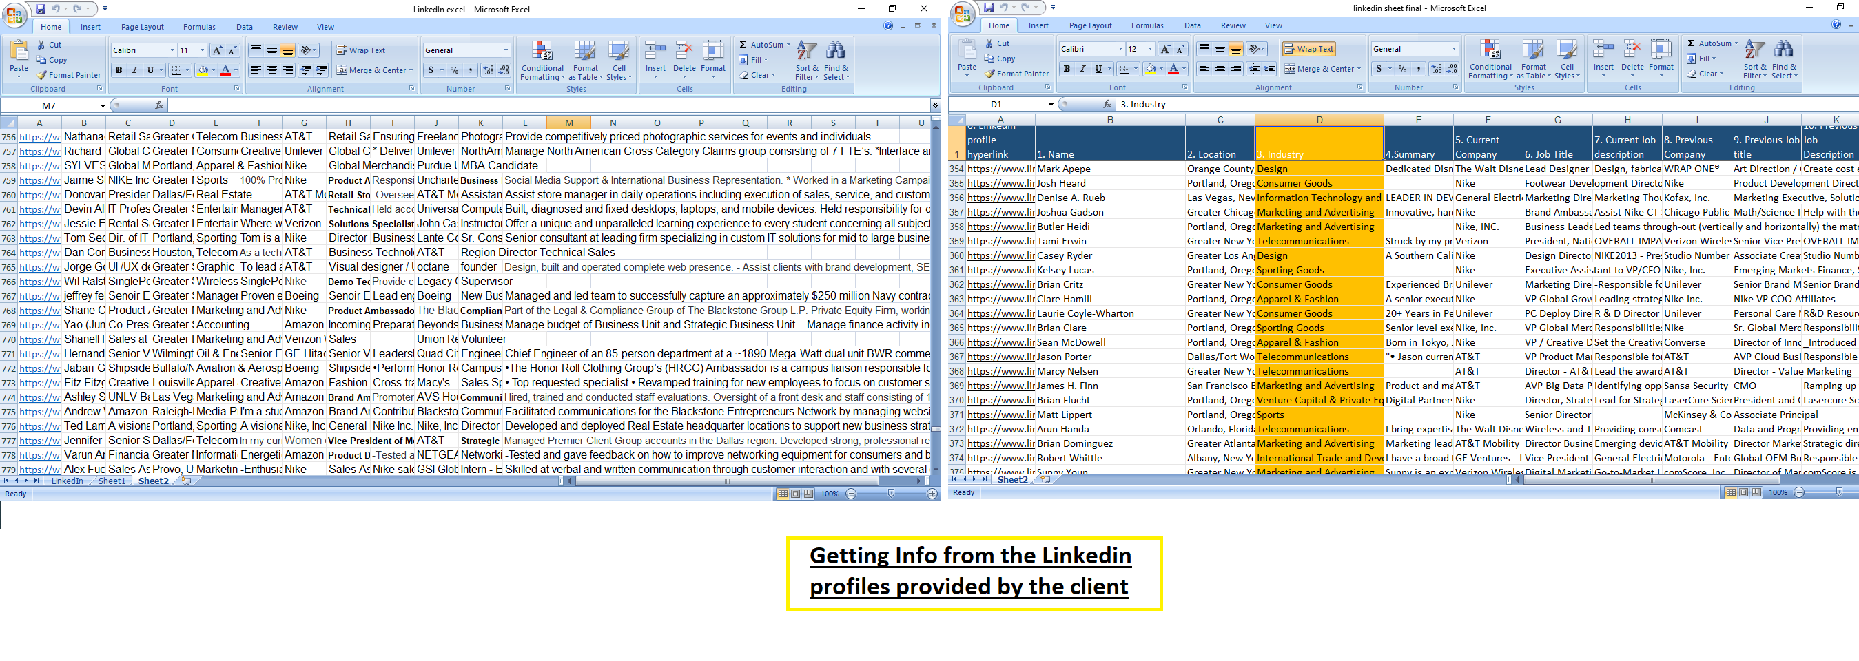Open Cell Styles in linkedin sheet final window

coord(1568,59)
